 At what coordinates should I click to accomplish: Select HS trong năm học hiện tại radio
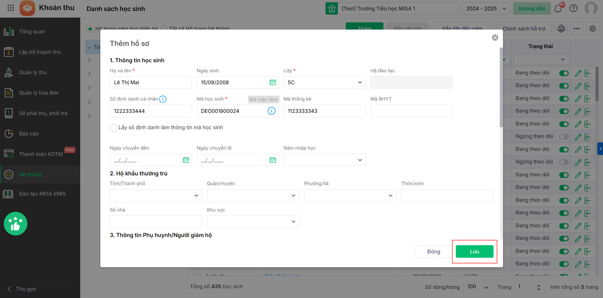click(x=90, y=29)
